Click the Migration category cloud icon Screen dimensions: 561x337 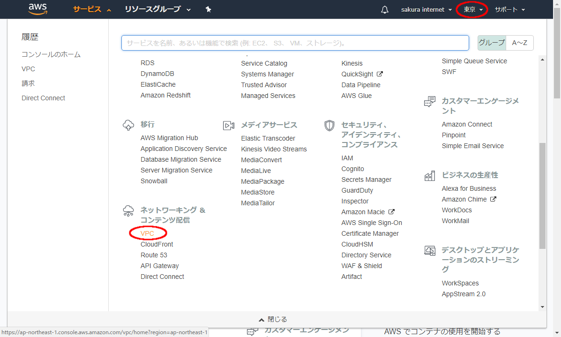pyautogui.click(x=128, y=125)
